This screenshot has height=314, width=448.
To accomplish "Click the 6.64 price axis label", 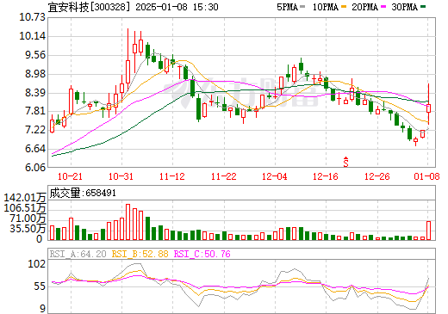I will [35, 149].
